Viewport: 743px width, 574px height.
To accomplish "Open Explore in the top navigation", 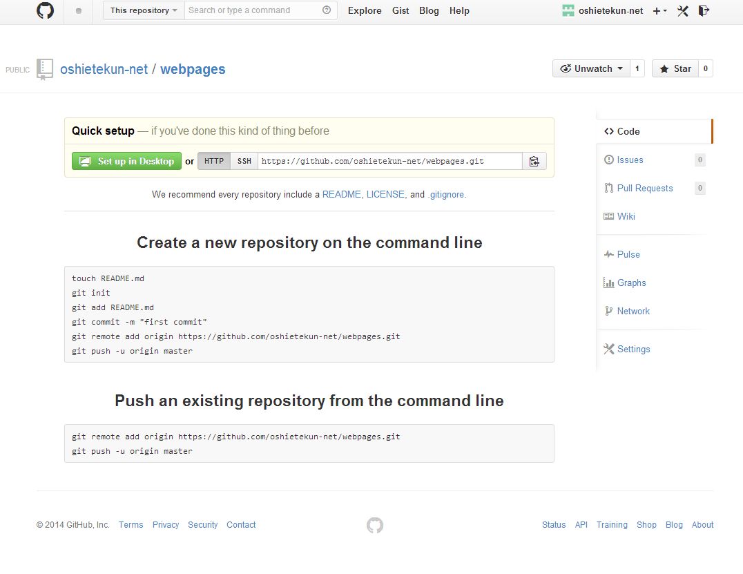I will pos(365,10).
